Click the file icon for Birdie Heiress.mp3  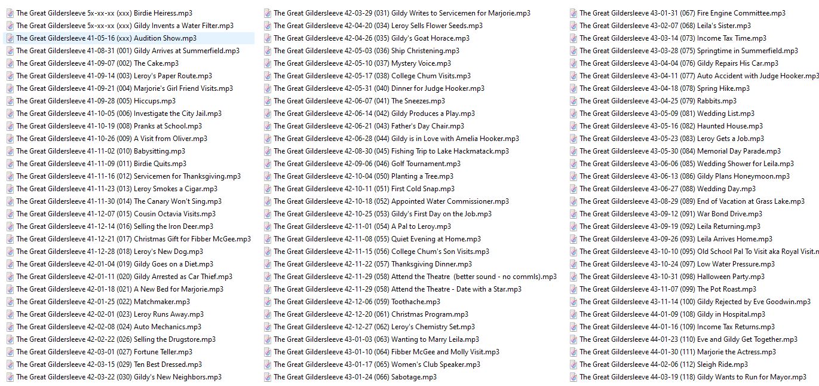click(x=10, y=13)
